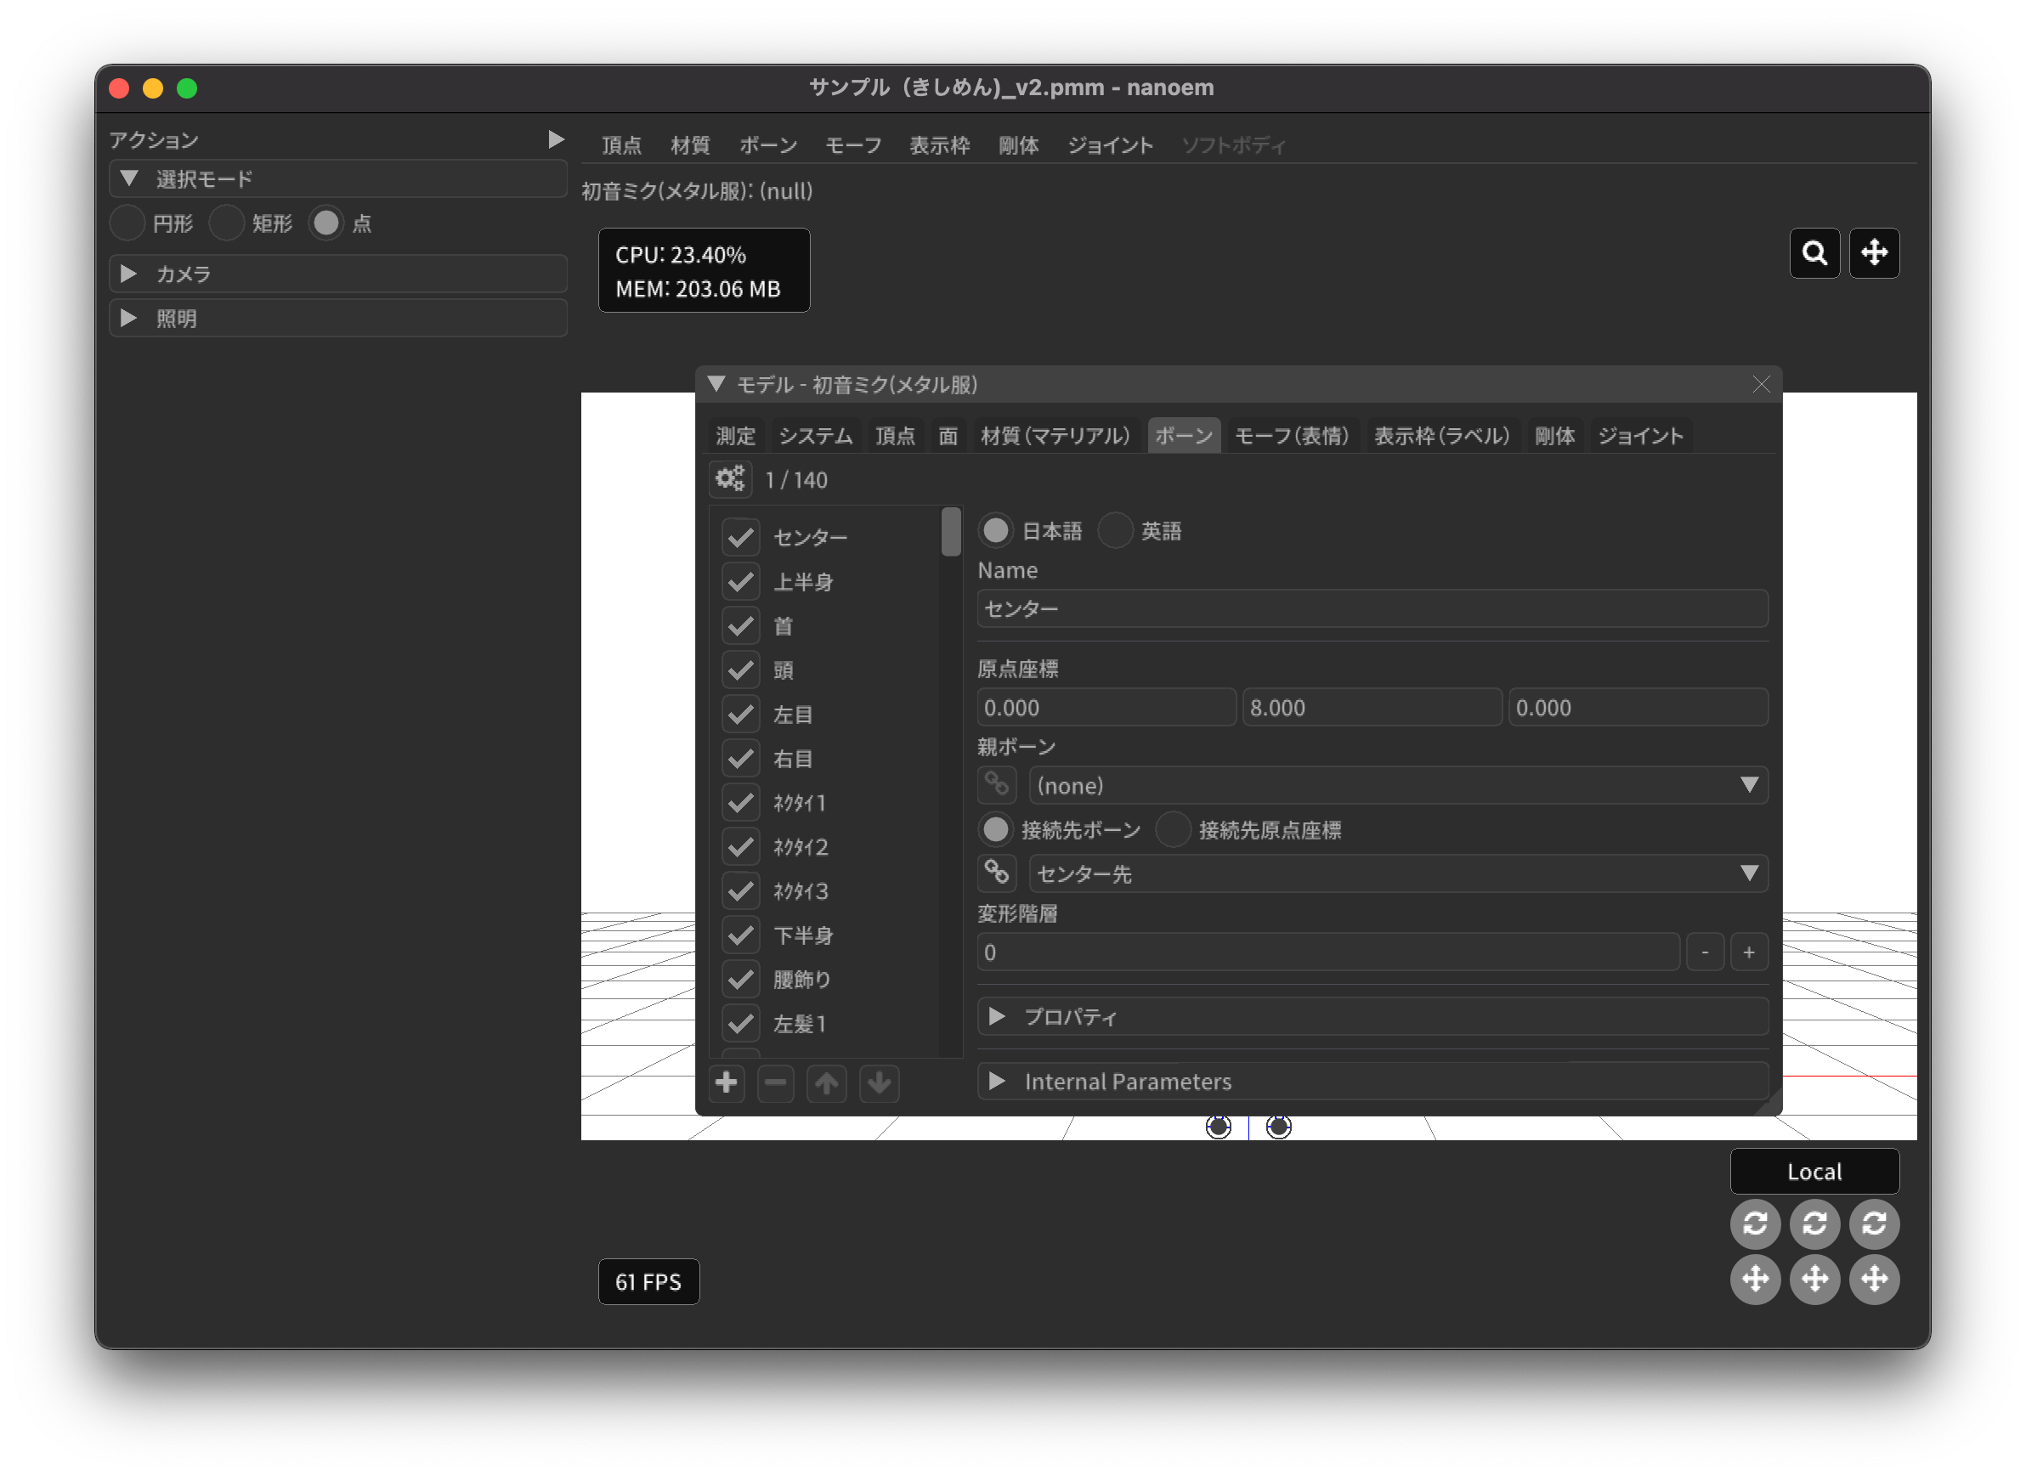Click the last move axis icon
2026x1475 pixels.
point(1873,1279)
